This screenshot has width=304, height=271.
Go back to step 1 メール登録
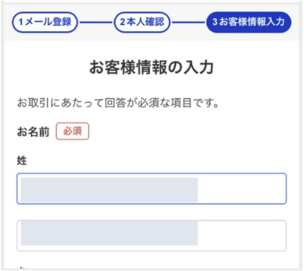tap(45, 22)
